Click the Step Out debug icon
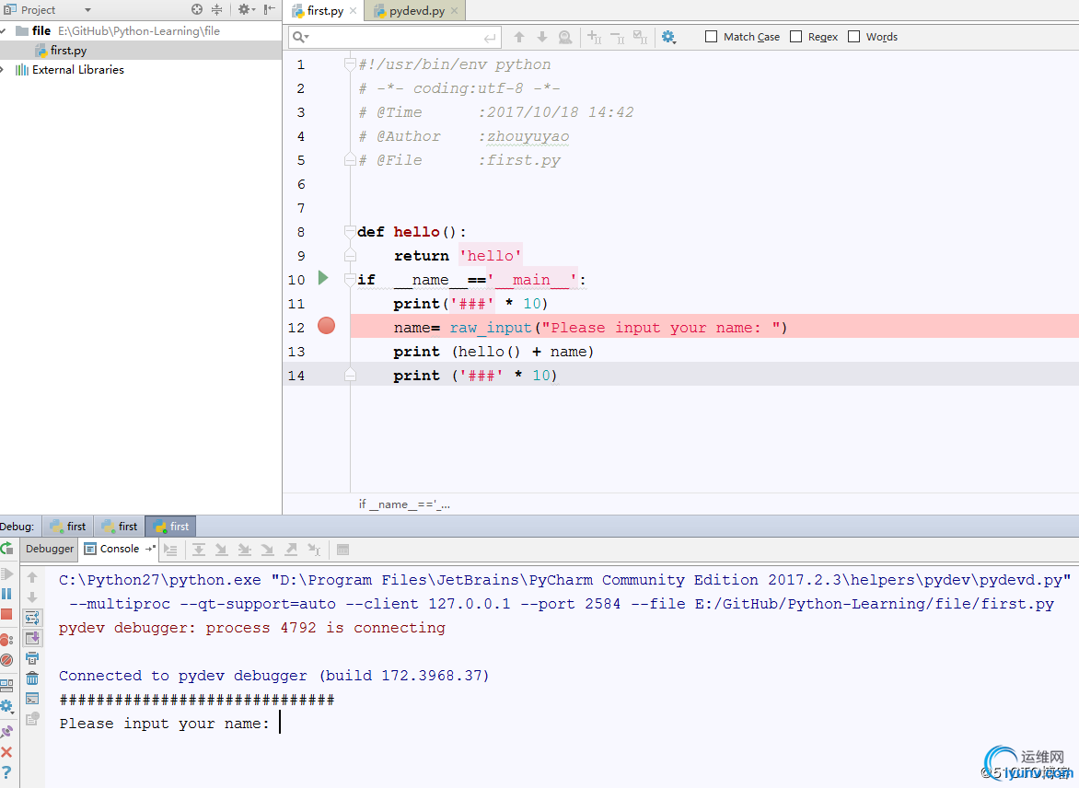 (x=291, y=550)
